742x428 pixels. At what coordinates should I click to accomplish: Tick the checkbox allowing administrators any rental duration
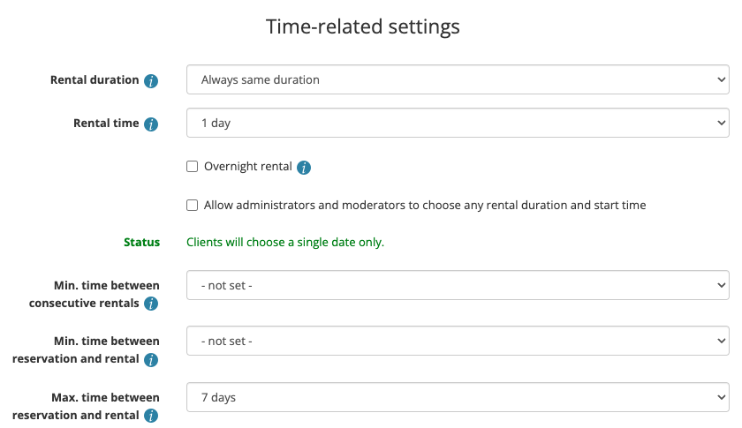coord(193,205)
